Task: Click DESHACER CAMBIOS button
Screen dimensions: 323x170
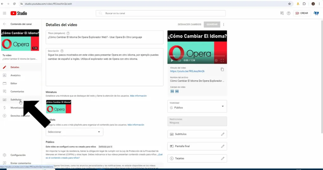Action: 190,25
